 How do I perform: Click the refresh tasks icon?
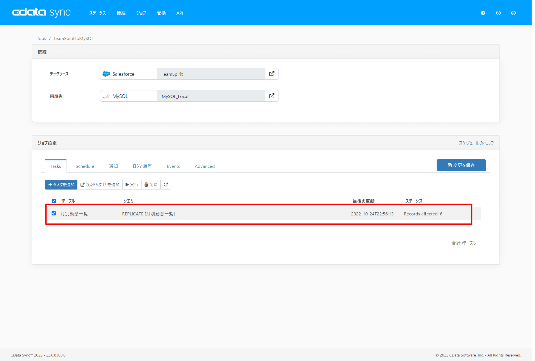(166, 185)
